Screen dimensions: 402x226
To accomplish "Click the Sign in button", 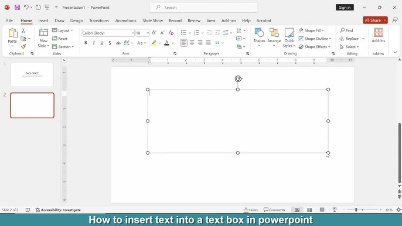I will click(345, 8).
